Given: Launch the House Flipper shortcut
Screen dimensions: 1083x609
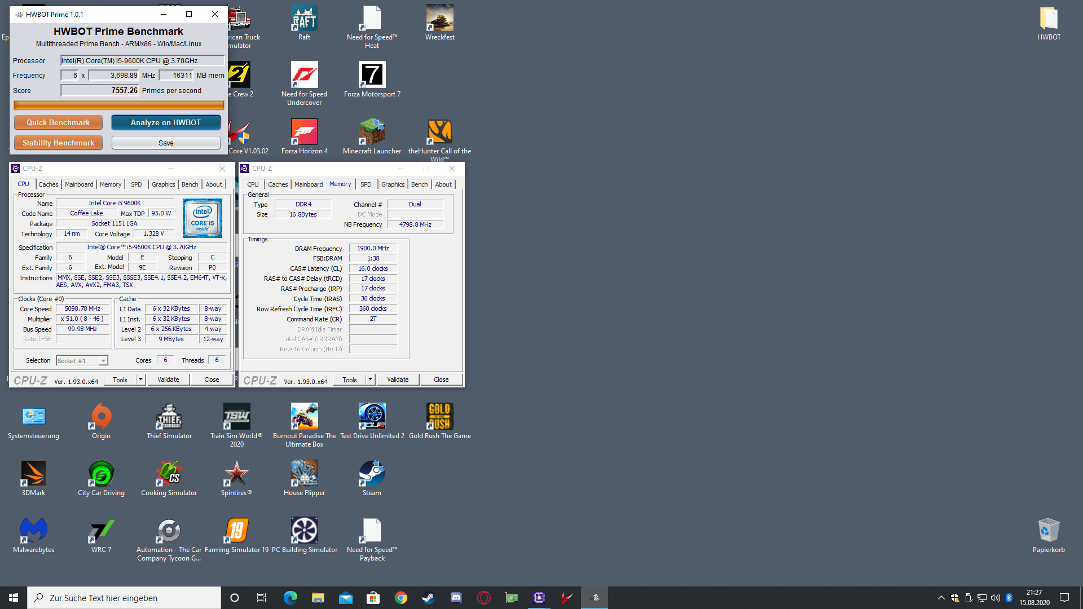Looking at the screenshot, I should tap(304, 478).
